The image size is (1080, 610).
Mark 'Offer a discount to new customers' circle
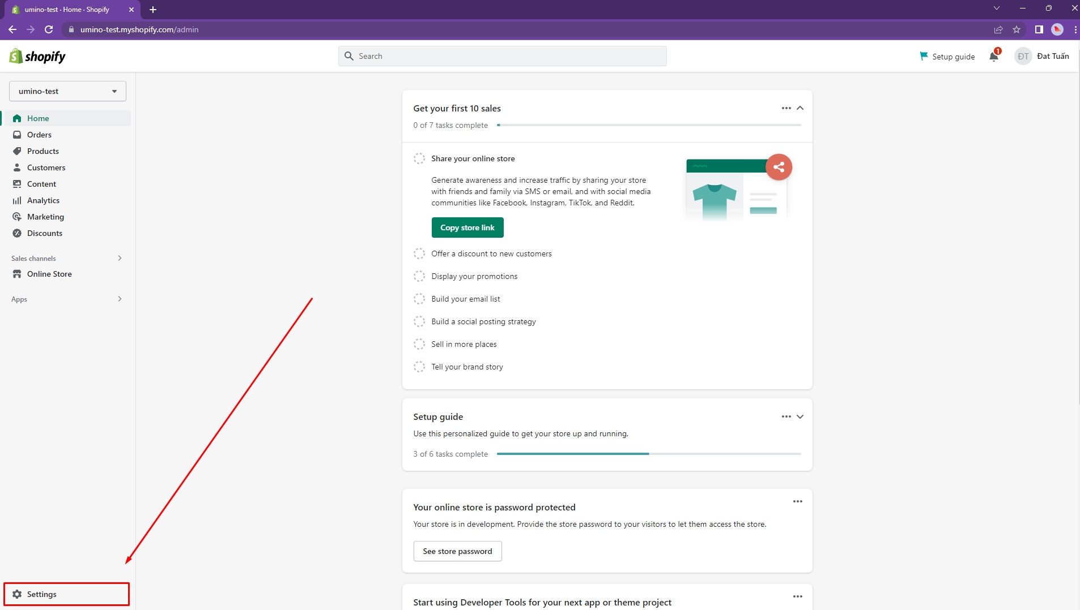[419, 254]
